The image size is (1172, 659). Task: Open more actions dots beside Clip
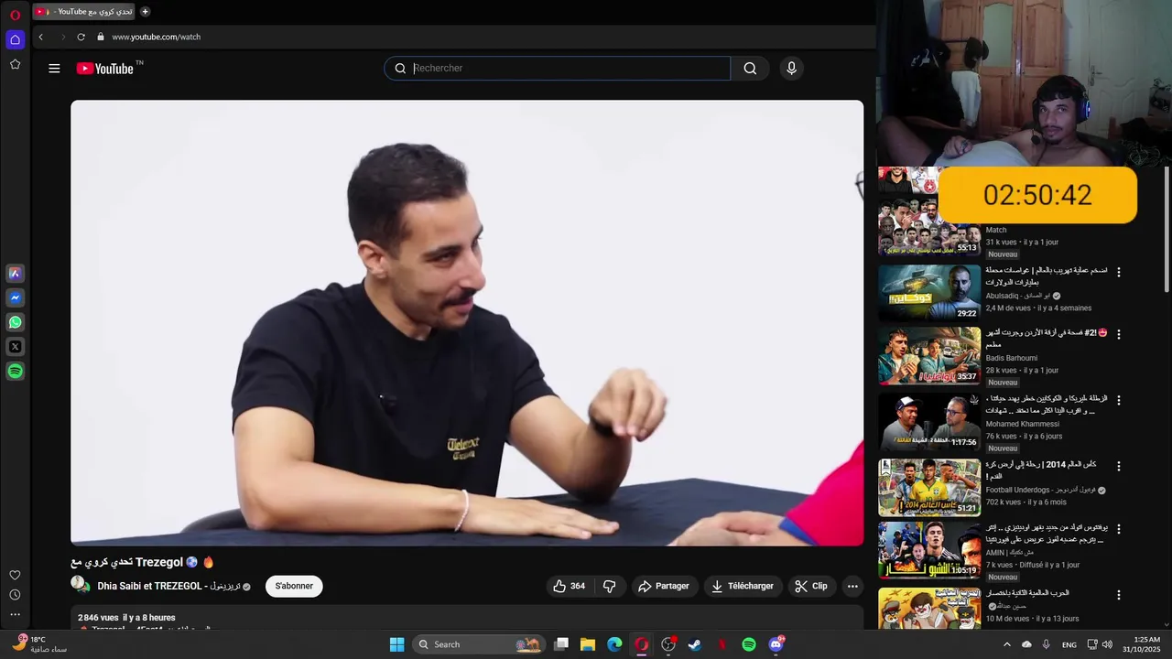click(x=852, y=586)
